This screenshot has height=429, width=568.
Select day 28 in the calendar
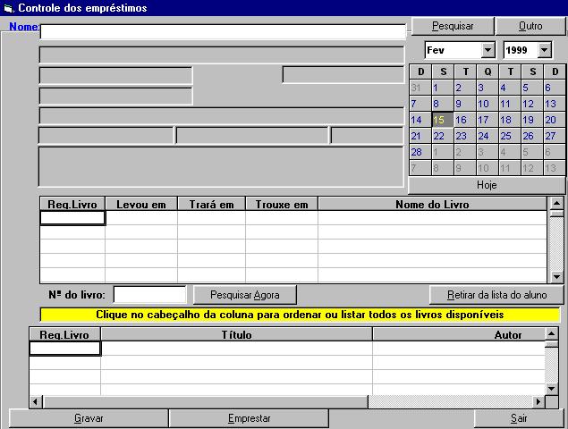click(420, 152)
